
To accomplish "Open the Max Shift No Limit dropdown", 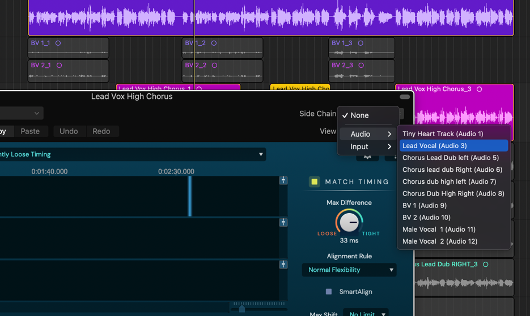I will 367,313.
